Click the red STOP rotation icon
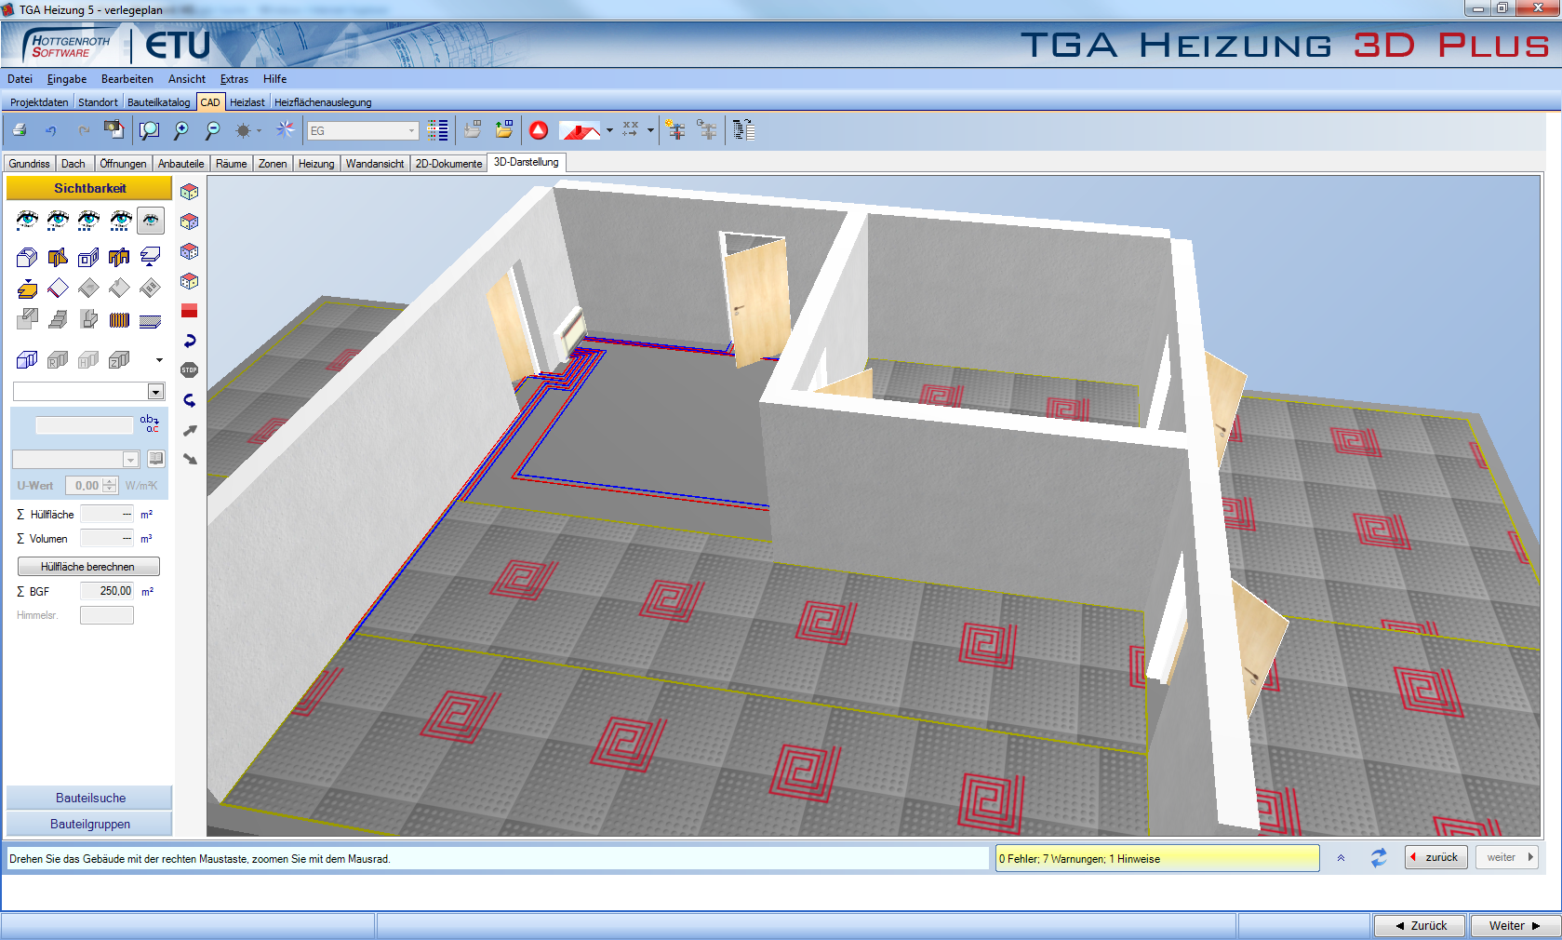Viewport: 1562px width, 940px height. pos(190,370)
